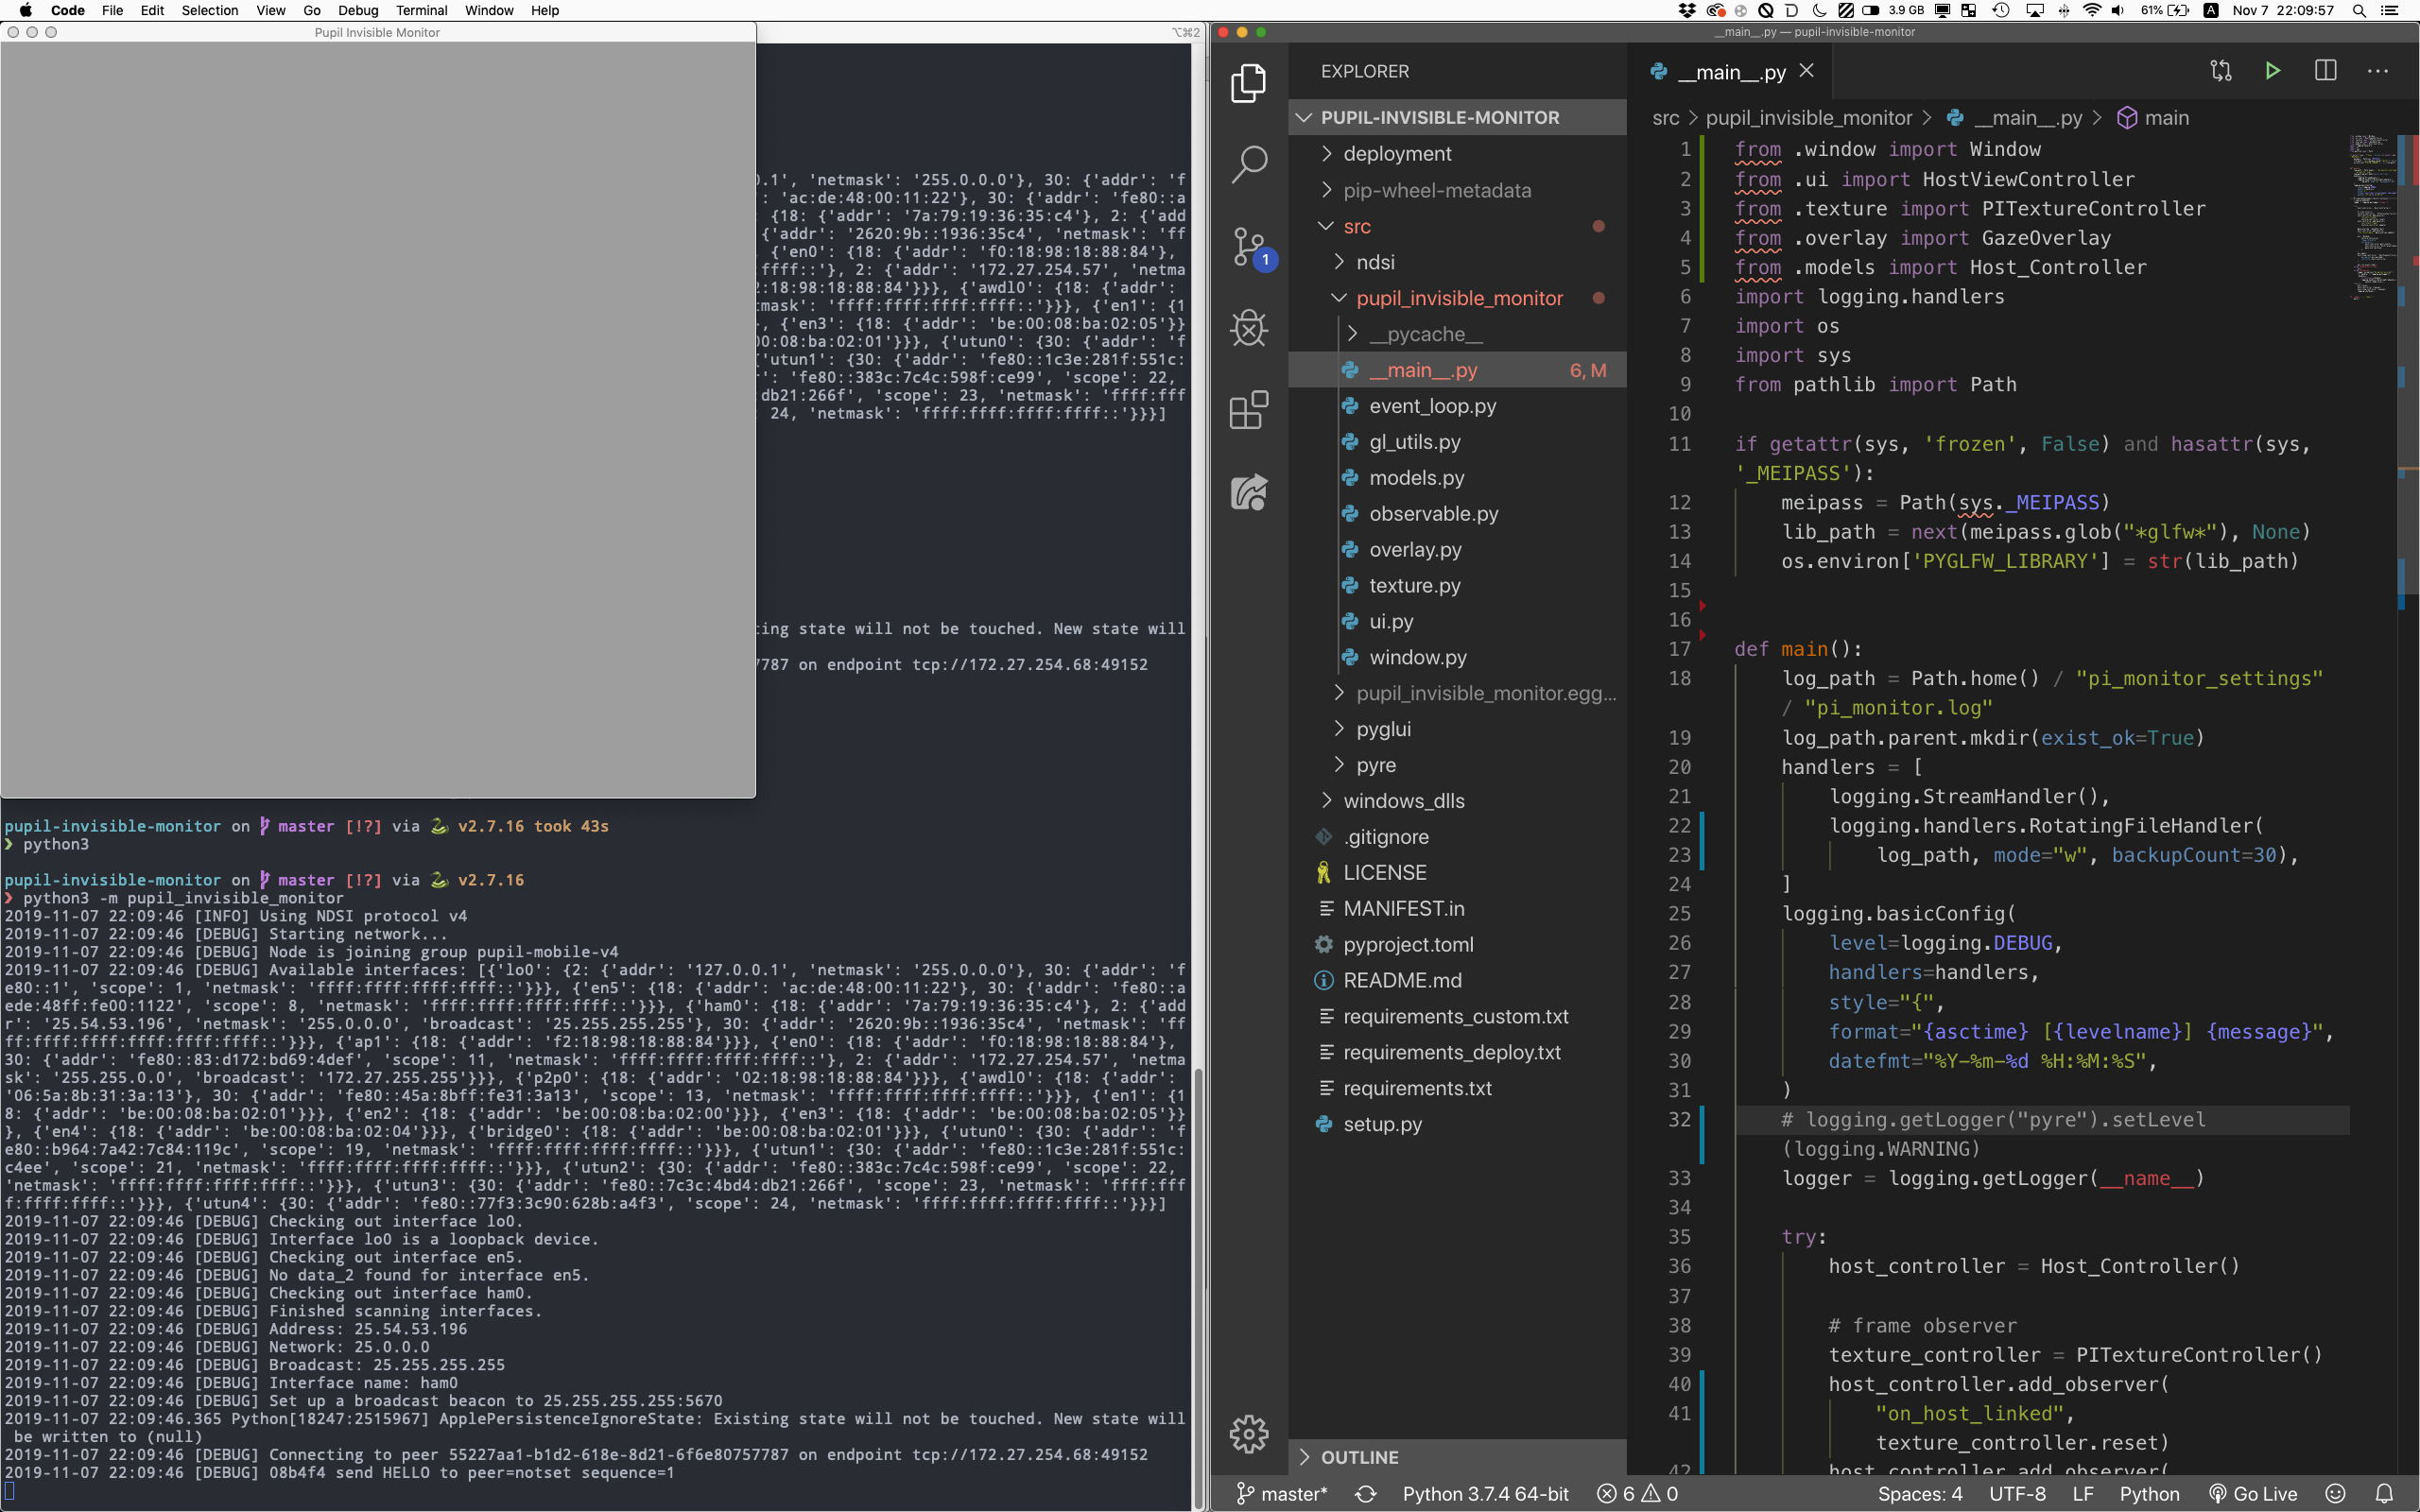Open the Terminal menu
The image size is (2420, 1512).
pyautogui.click(x=421, y=10)
